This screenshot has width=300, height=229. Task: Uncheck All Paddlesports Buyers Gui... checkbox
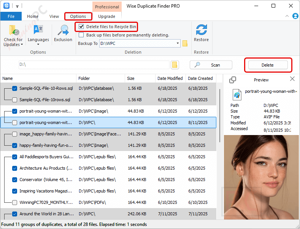tap(14, 157)
